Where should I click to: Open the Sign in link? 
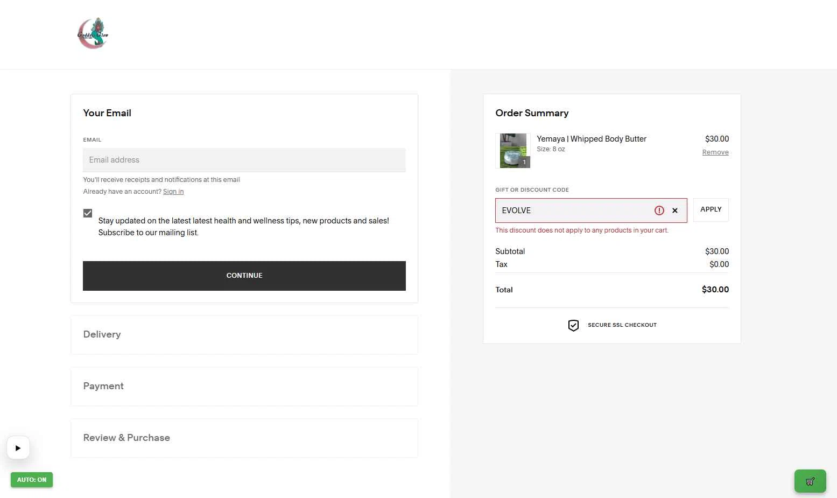(x=173, y=192)
